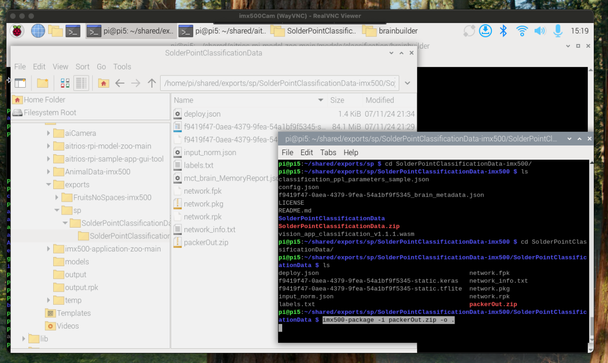Viewport: 608px width, 363px height.
Task: Expand the aitrios-rpi-model-zoo-main folder
Action: (x=48, y=146)
